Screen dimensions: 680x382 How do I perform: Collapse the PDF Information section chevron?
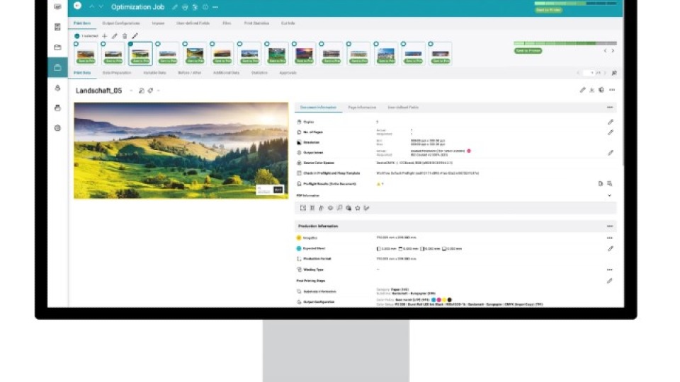(610, 195)
